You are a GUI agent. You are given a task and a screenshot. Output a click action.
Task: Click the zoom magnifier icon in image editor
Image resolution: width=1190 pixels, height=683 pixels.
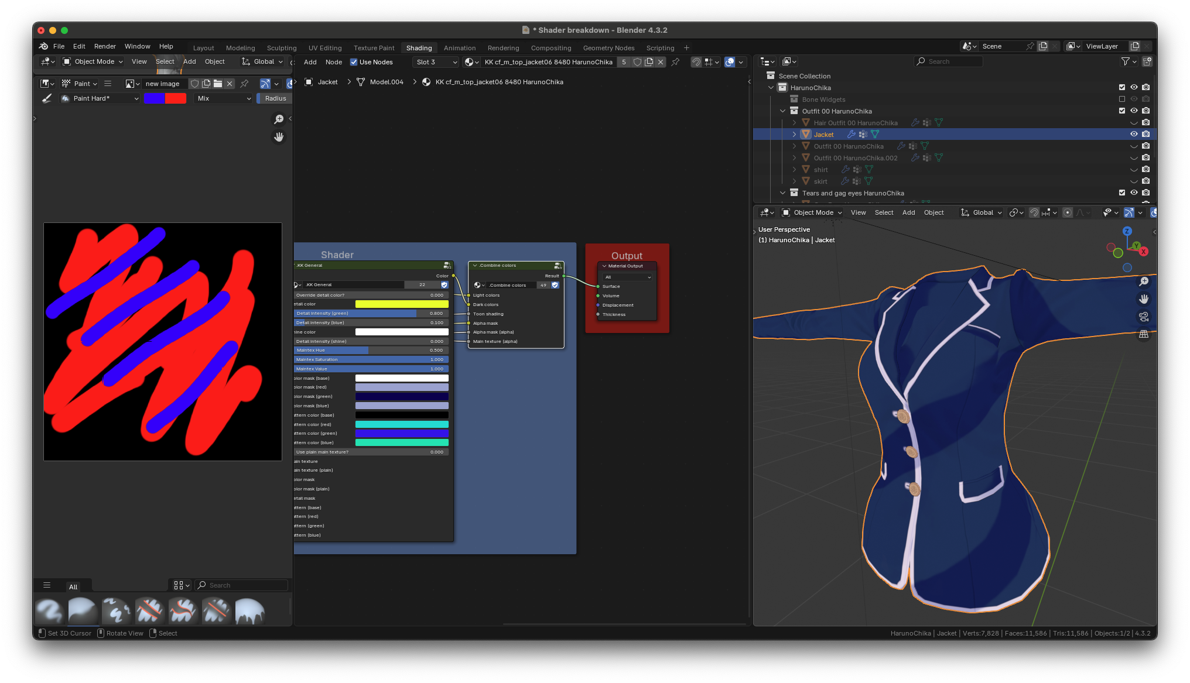click(279, 119)
